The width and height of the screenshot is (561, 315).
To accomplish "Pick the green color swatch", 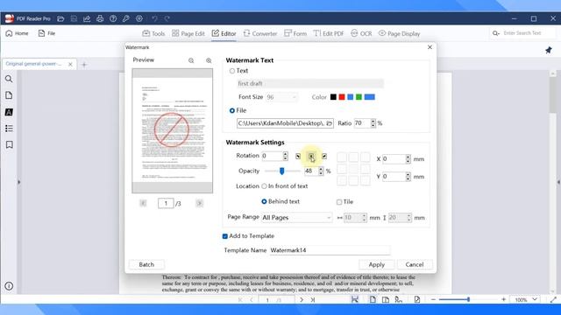I will (x=359, y=97).
